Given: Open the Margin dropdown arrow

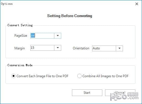Looking at the screenshot, I should (58, 48).
